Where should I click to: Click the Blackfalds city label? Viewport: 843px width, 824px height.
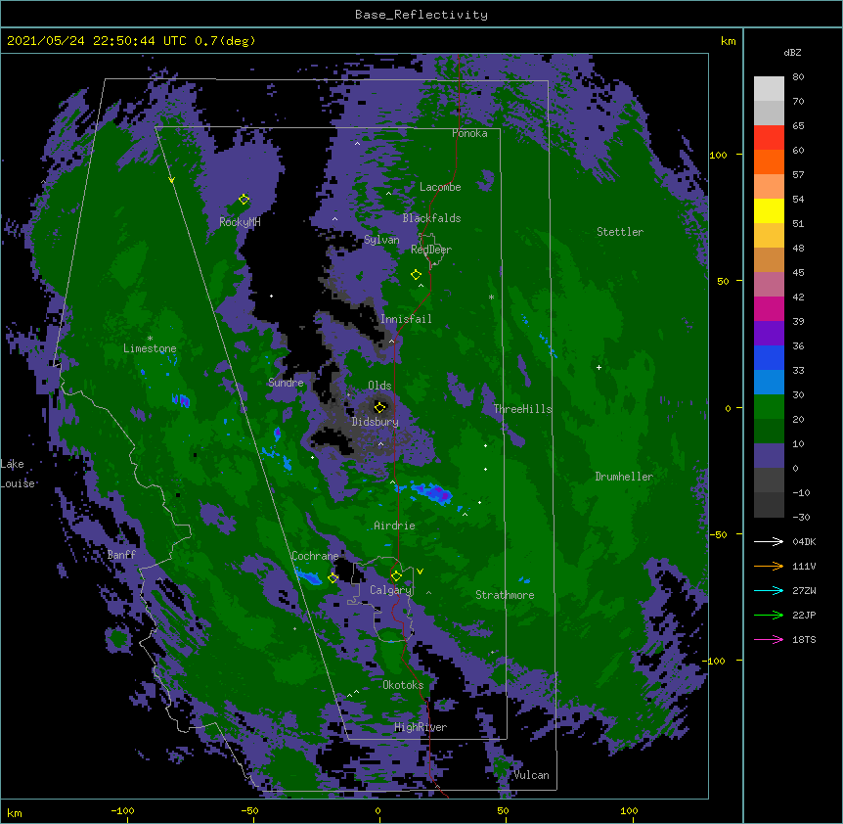431,218
